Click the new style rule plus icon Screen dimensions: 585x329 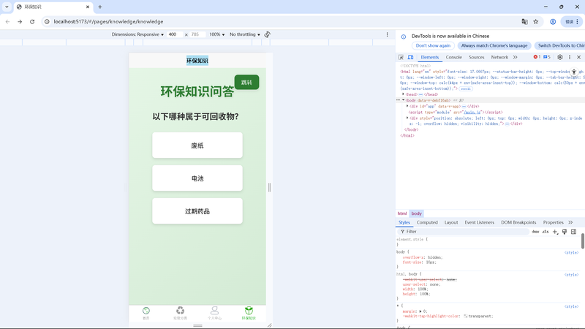pyautogui.click(x=555, y=232)
